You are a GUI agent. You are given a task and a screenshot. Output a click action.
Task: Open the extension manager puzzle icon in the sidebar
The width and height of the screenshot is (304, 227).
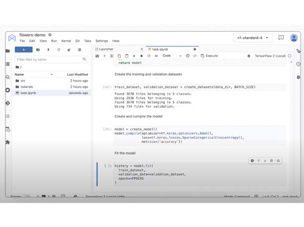pos(7,142)
